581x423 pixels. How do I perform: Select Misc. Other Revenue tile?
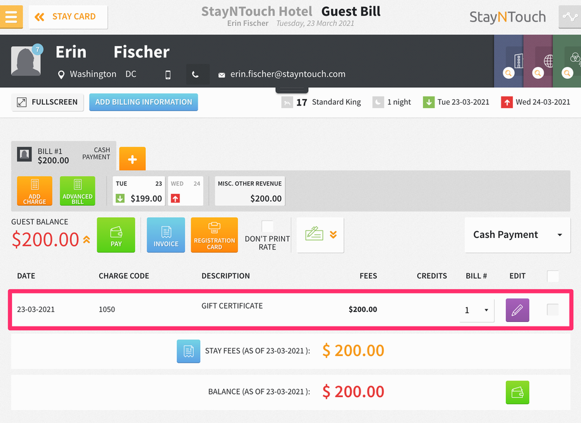[x=249, y=191]
